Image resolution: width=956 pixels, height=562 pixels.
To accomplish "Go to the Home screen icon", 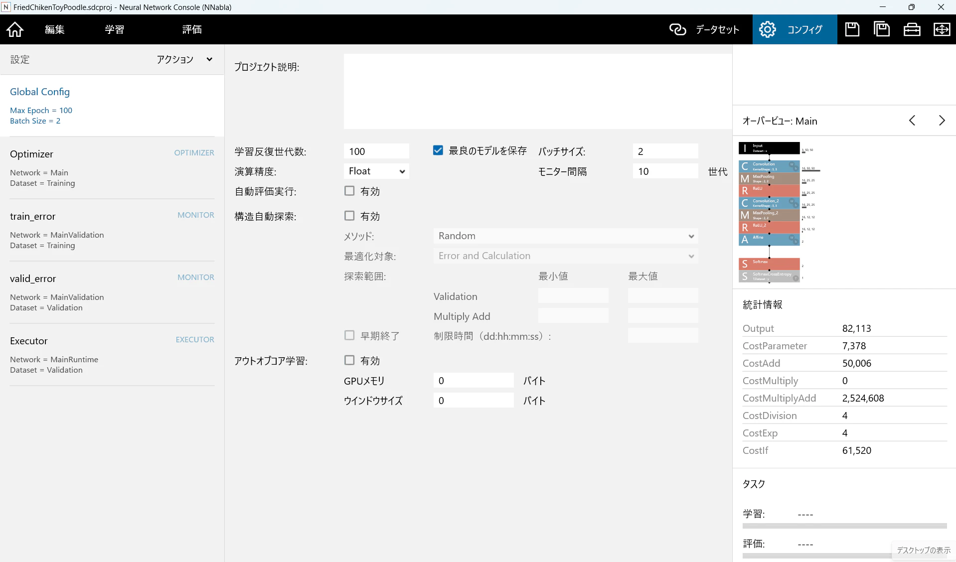I will click(x=15, y=29).
